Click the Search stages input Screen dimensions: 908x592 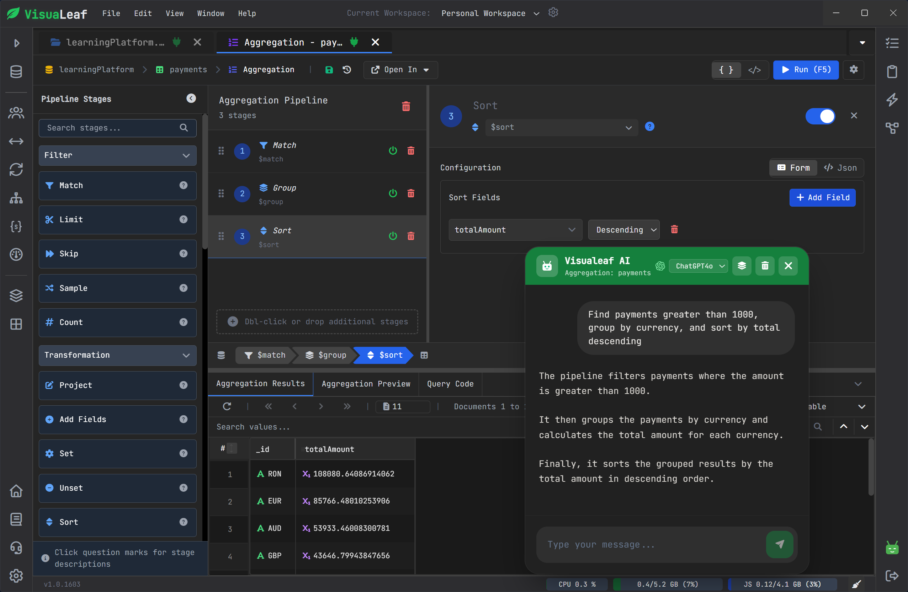point(117,128)
